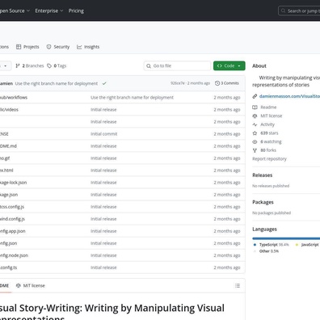Image resolution: width=320 pixels, height=320 pixels.
Task: Click the TypeScript blue color dot
Action: pos(255,245)
